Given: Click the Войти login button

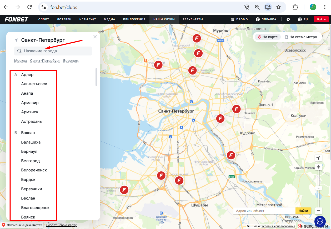Looking at the screenshot, I should click(321, 19).
